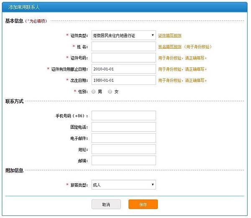
Task: Open the 旅客类型 dropdown showing 成人
Action: 123,185
